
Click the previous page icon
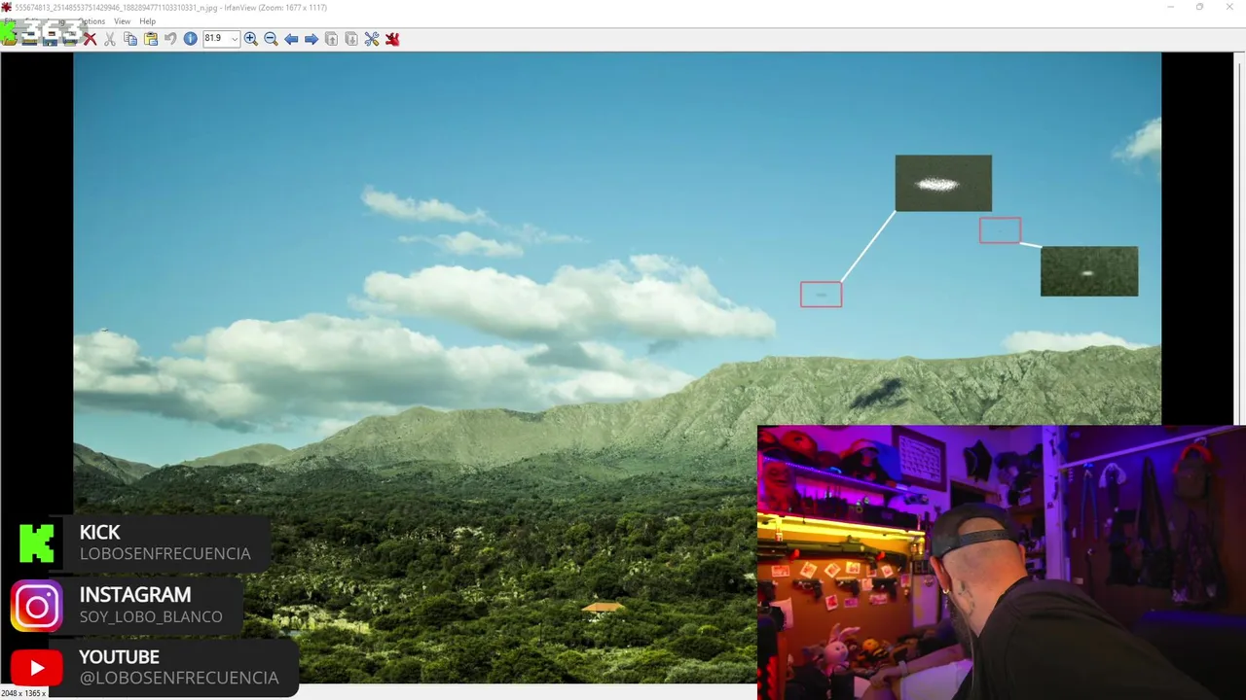[x=331, y=39]
